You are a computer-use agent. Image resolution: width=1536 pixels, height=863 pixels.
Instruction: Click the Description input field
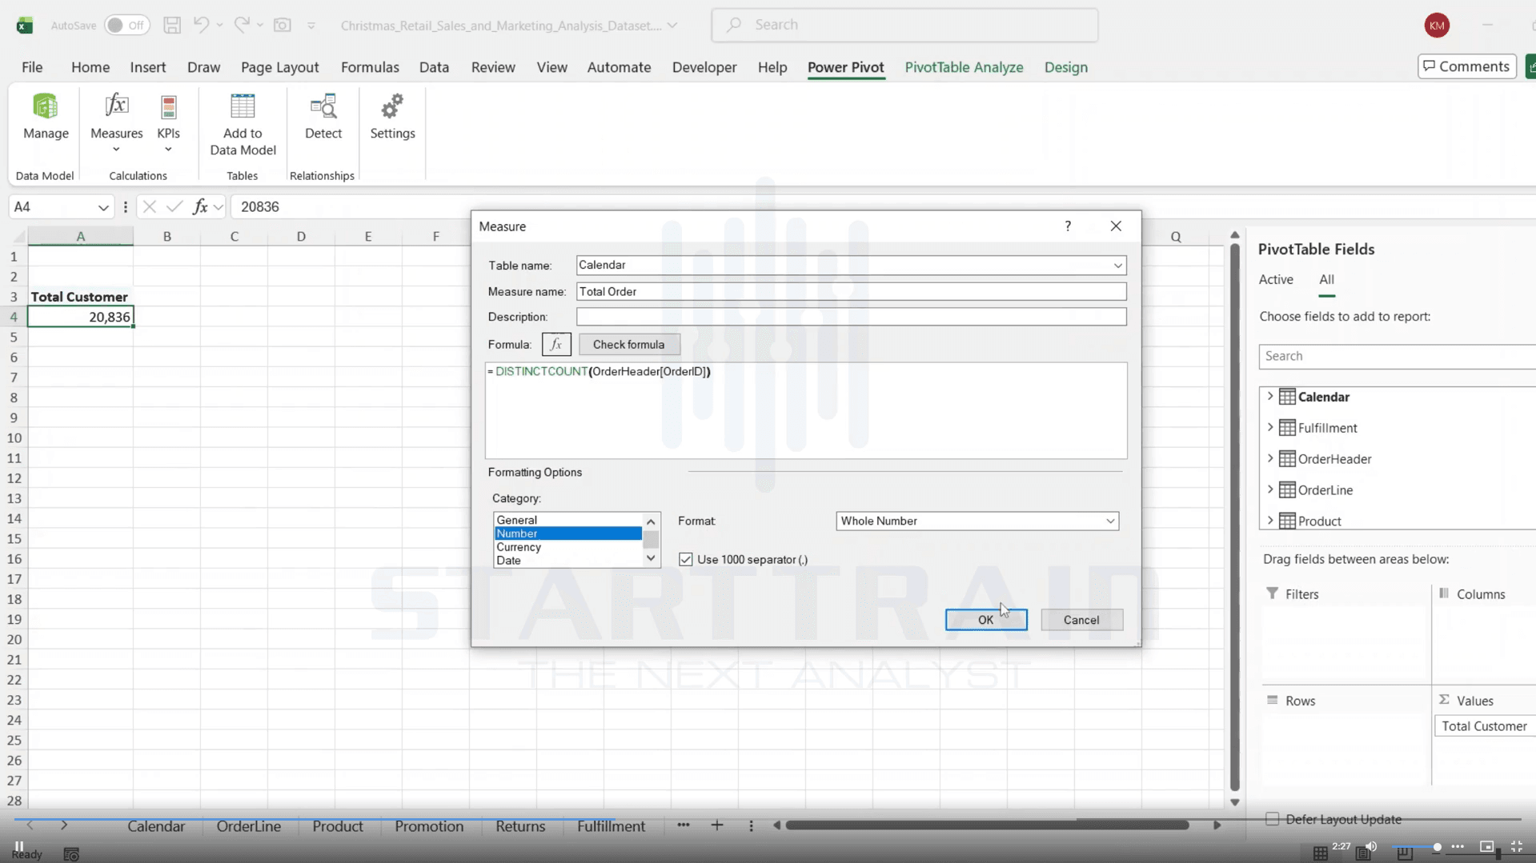coord(851,317)
